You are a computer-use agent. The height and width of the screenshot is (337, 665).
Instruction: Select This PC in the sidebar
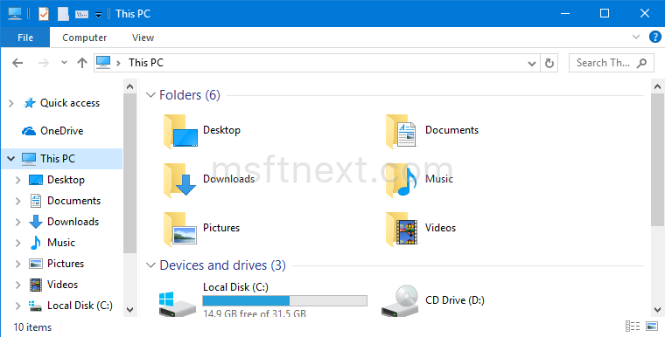[58, 159]
